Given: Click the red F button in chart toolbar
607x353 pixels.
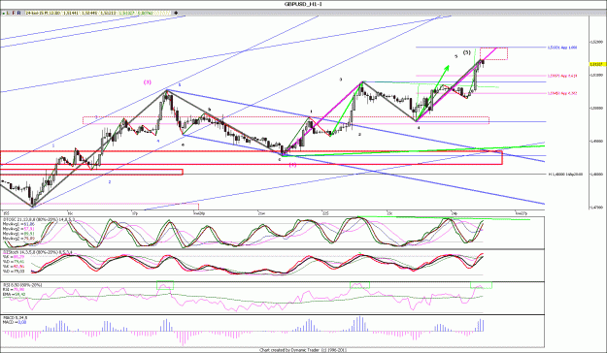Looking at the screenshot, I should [14, 13].
